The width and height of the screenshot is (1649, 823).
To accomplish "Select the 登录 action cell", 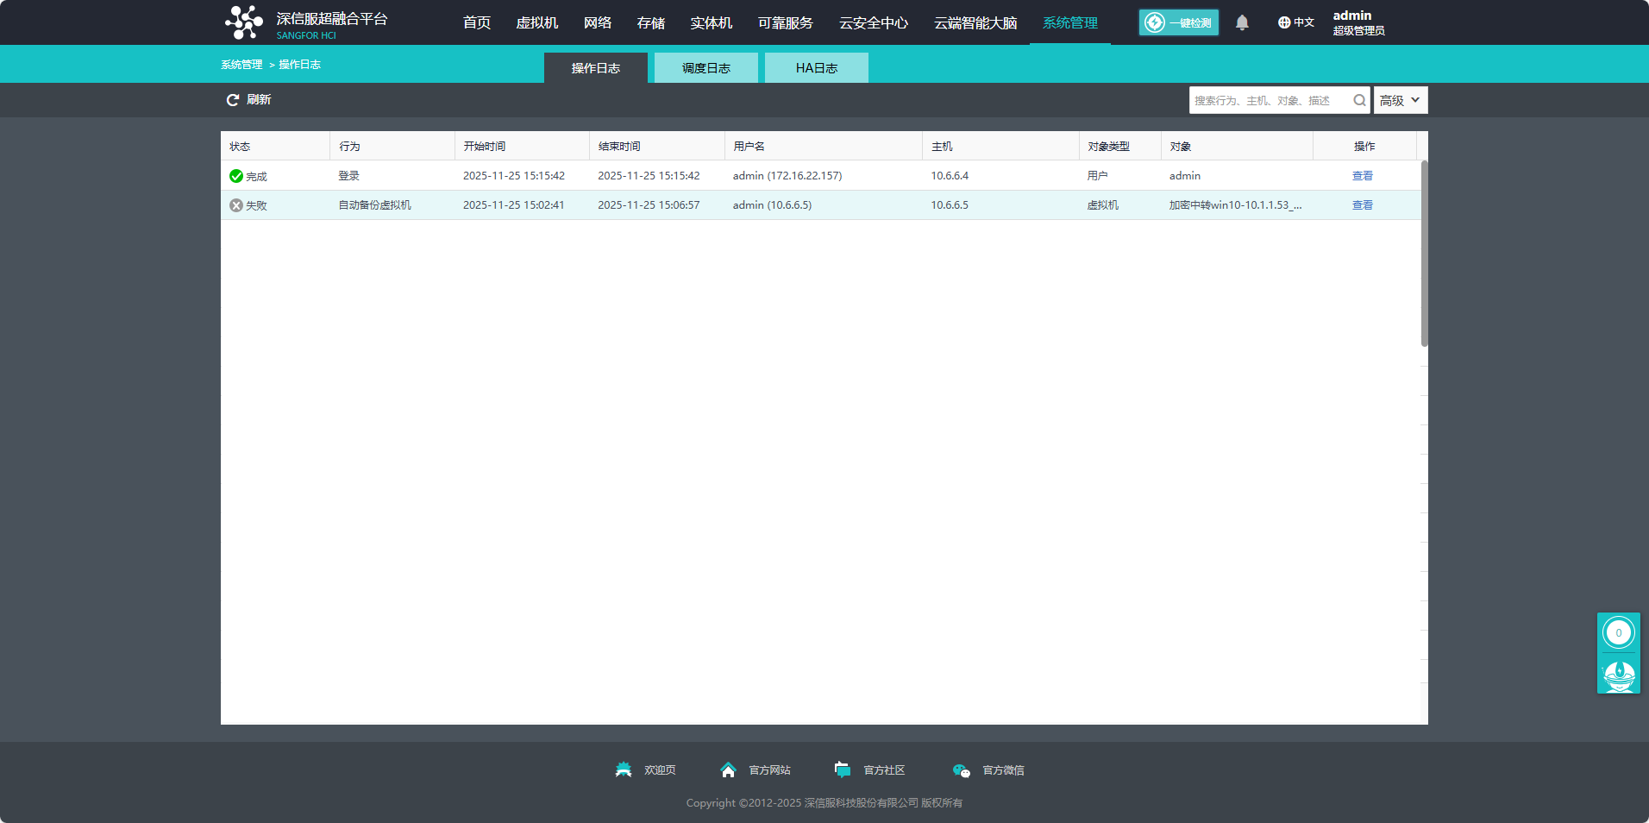I will coord(348,176).
